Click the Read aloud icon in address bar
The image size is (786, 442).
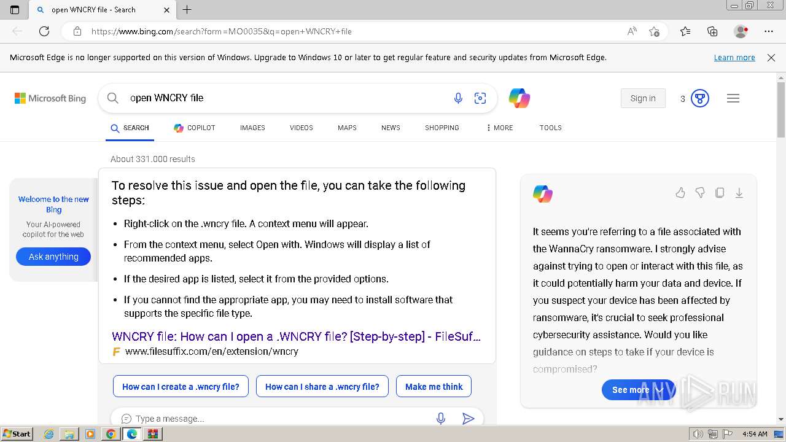coord(632,31)
